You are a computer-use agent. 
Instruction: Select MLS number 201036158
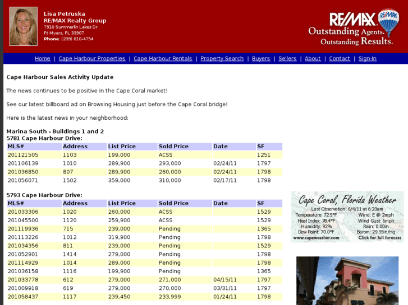(x=23, y=271)
